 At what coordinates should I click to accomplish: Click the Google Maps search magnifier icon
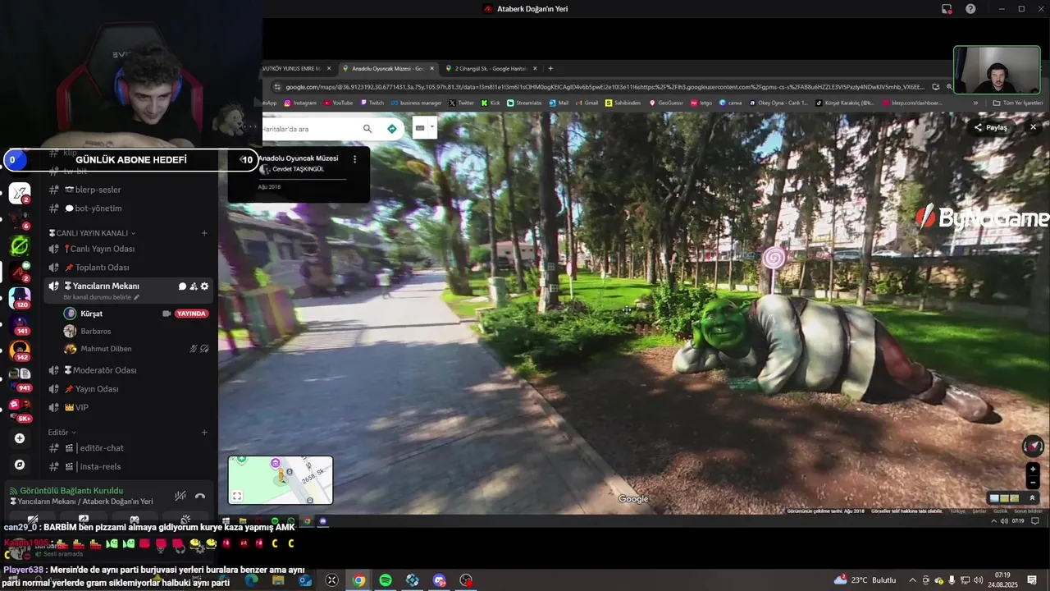pyautogui.click(x=367, y=129)
